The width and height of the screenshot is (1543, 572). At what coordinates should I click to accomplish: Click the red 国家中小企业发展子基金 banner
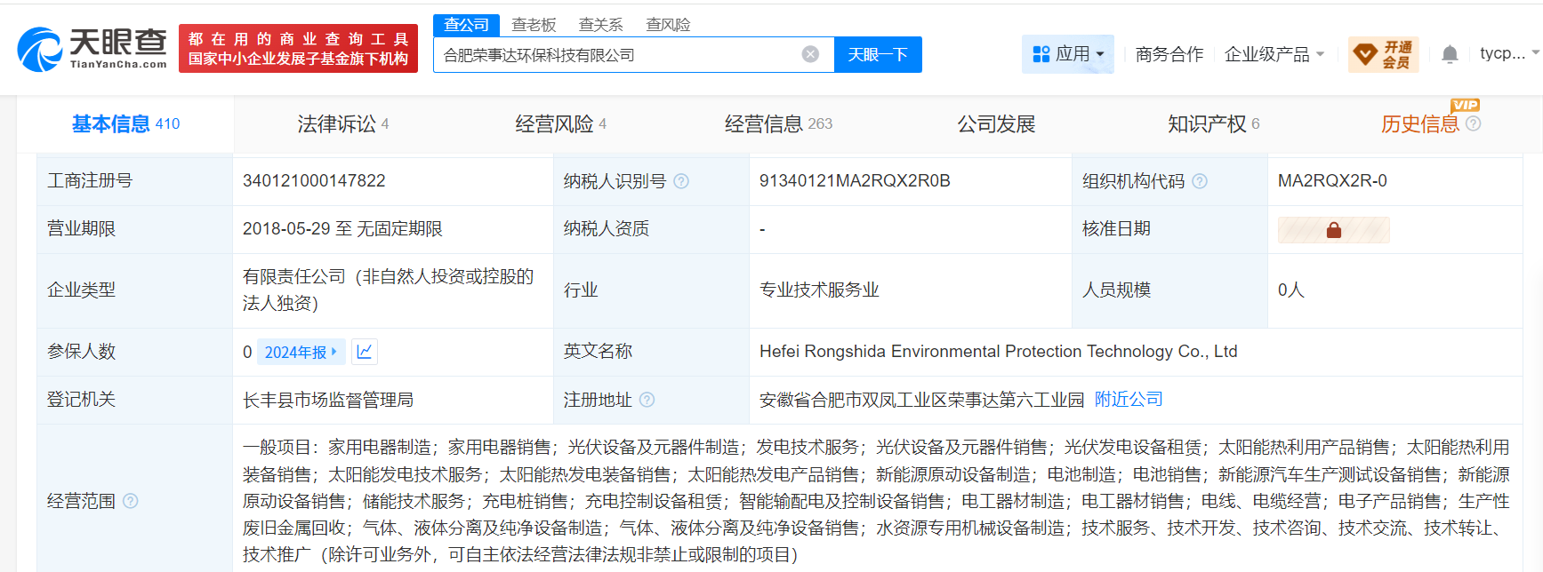298,49
